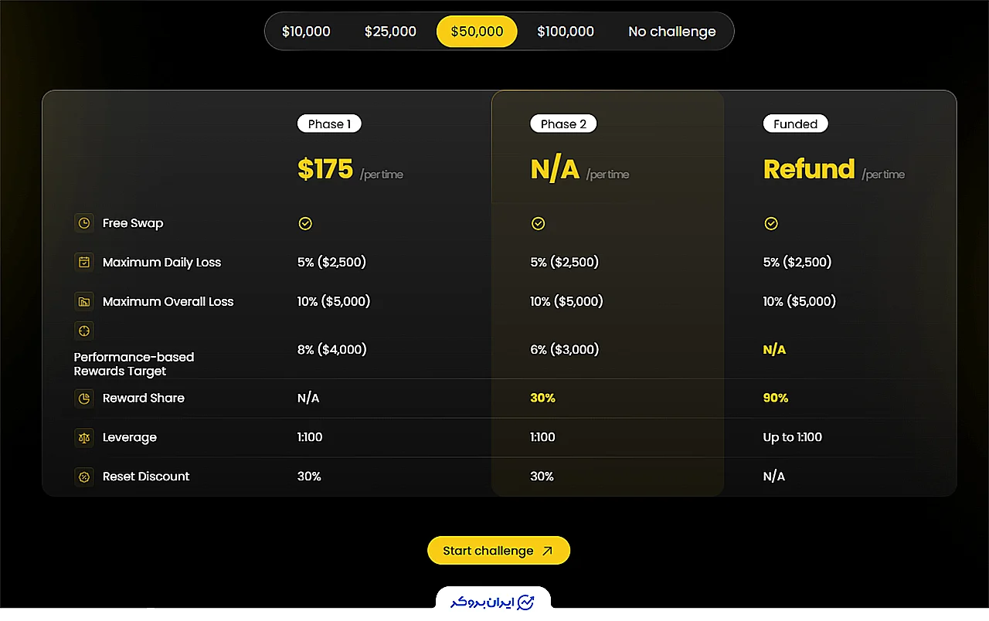The image size is (989, 621).
Task: Click the Start challenge button
Action: 498,551
